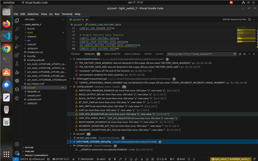
Task: Click esp32 target selector in status bar
Action: coord(101,159)
